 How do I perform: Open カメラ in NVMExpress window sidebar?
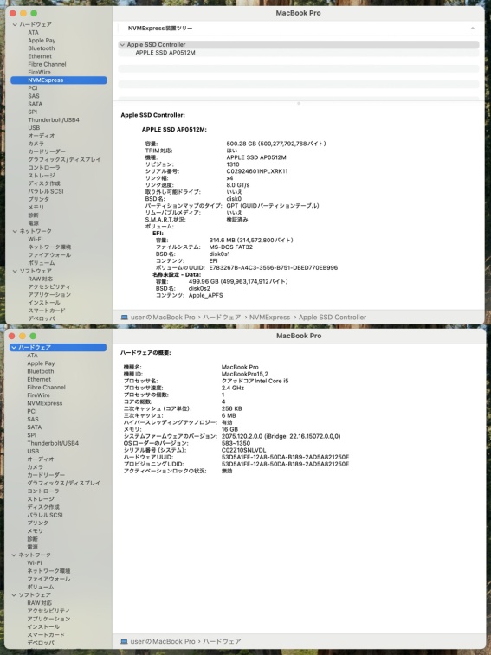36,144
